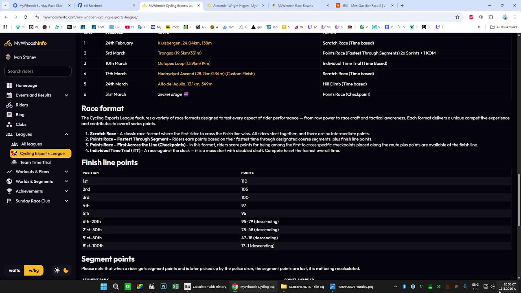Switch to the Alexander Wright Hagen tab
Screen dimensions: 521x293
(x=236, y=6)
